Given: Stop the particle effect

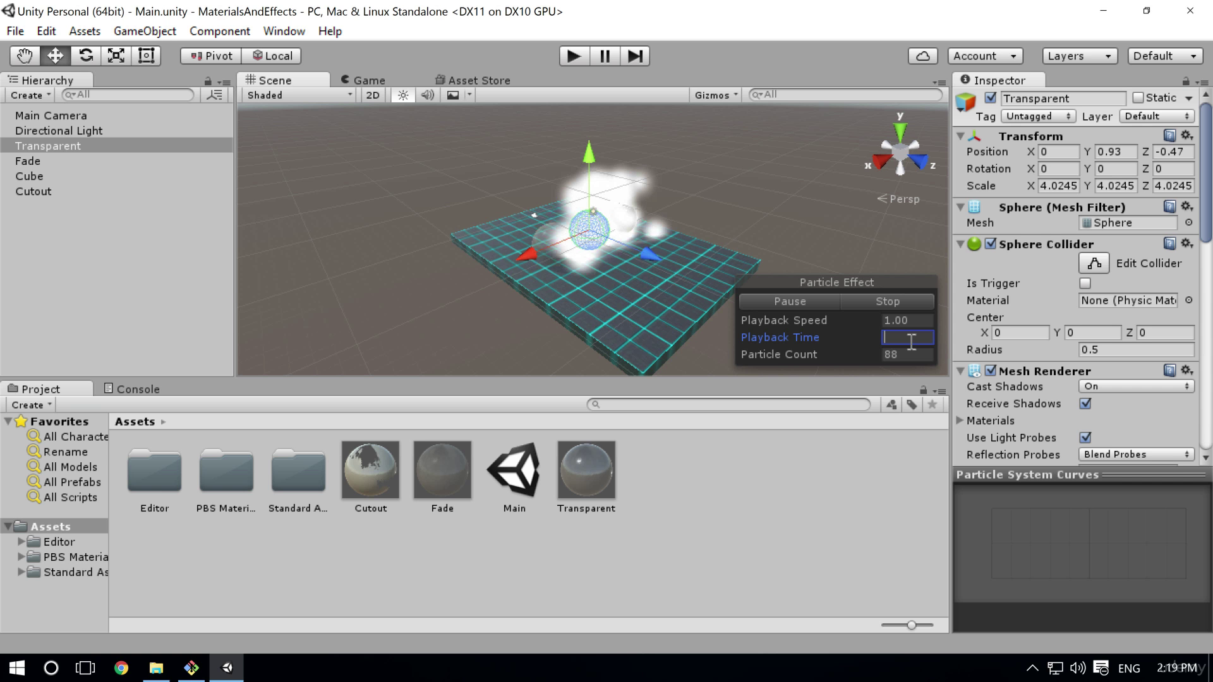Looking at the screenshot, I should coord(887,301).
